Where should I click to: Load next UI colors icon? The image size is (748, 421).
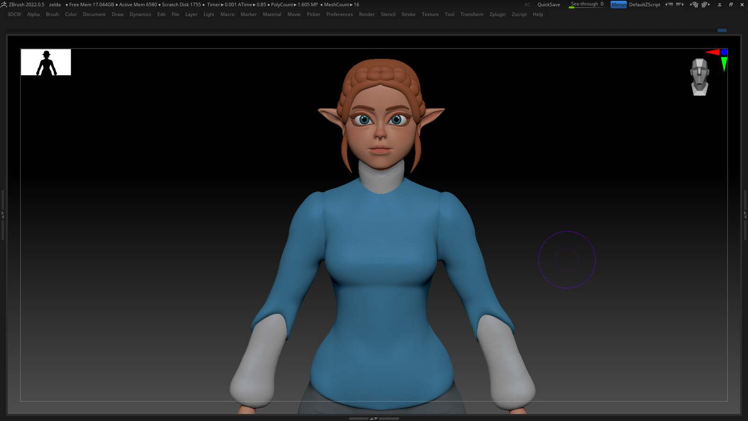tap(680, 5)
